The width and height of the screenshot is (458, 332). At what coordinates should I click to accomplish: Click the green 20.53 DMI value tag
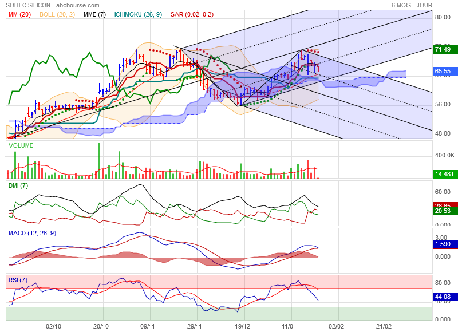(x=445, y=211)
